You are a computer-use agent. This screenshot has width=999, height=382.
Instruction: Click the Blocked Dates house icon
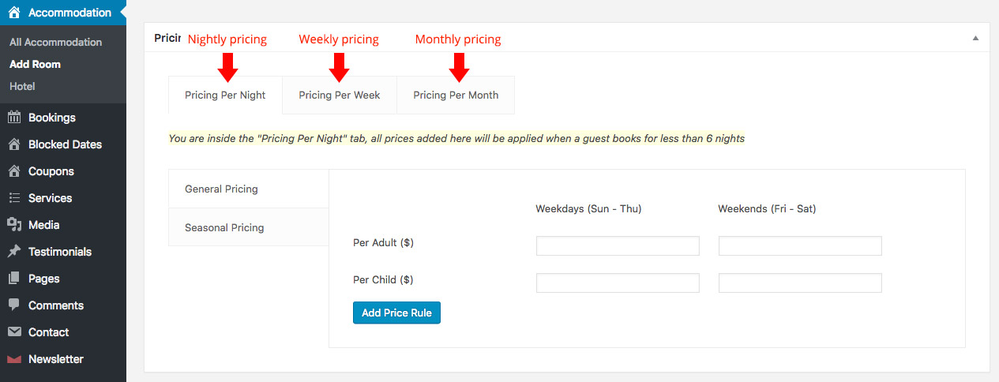click(14, 144)
